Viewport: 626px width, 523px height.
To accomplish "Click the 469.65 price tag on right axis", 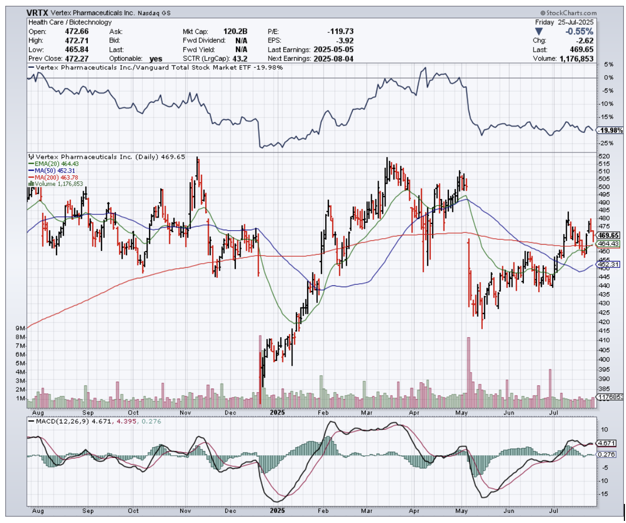I will pos(608,235).
